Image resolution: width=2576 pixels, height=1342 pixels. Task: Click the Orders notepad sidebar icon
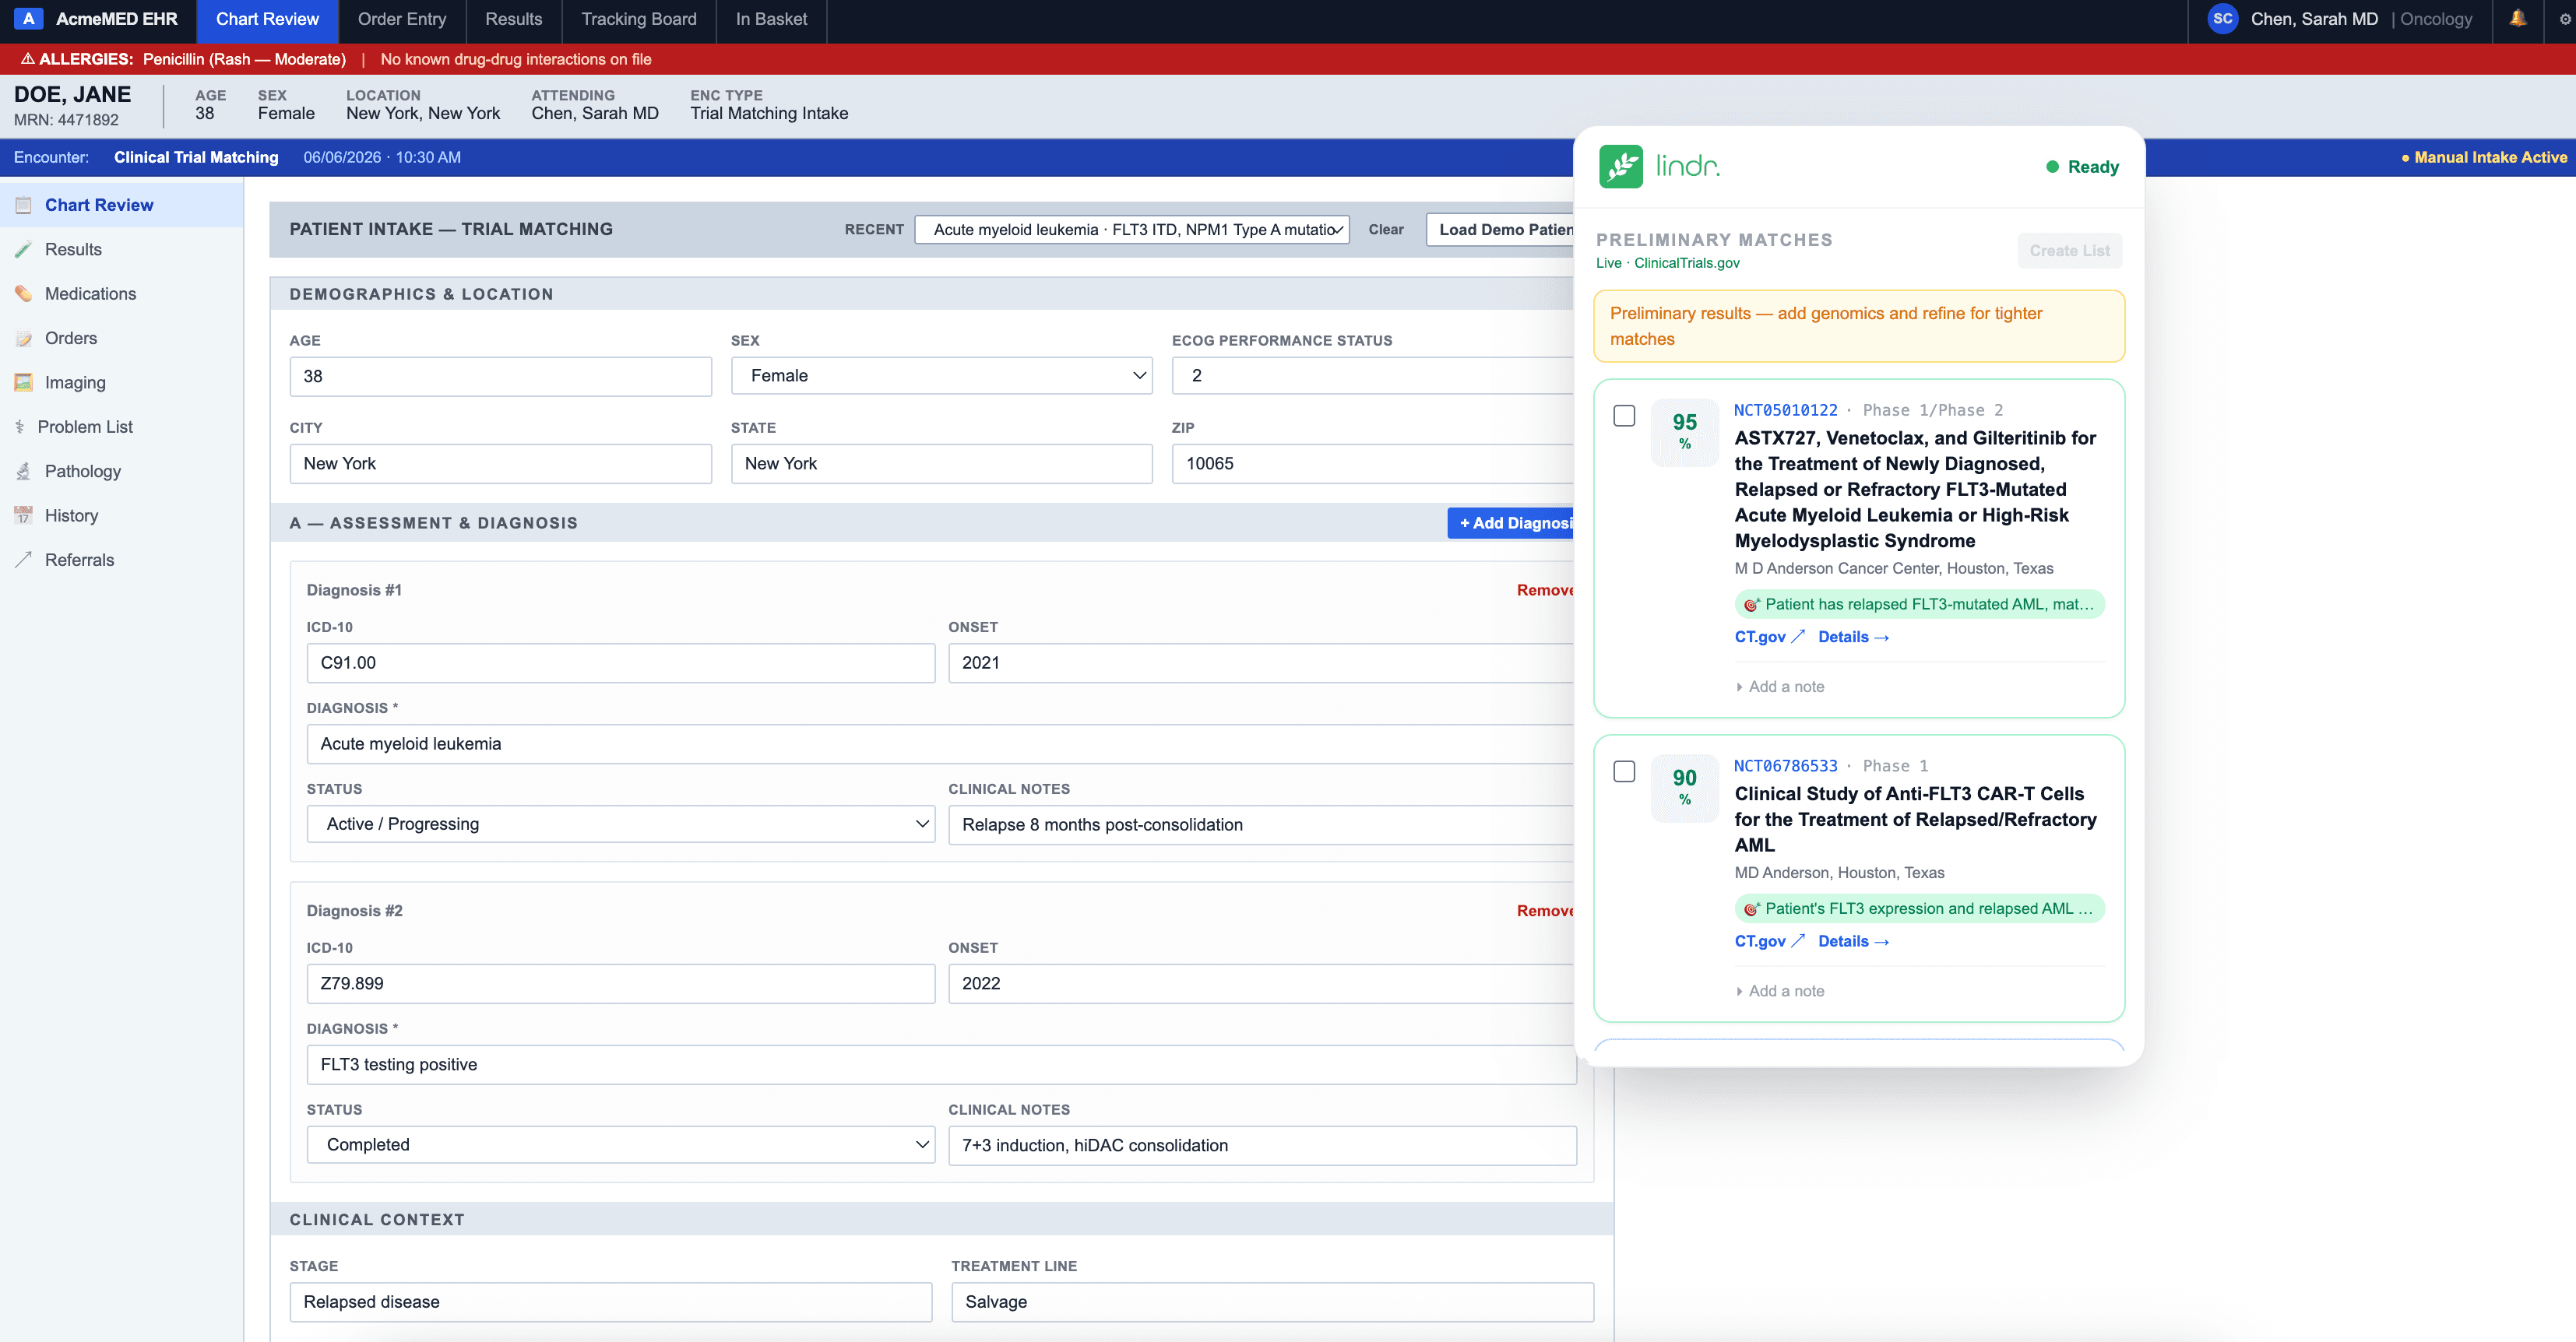[x=24, y=339]
